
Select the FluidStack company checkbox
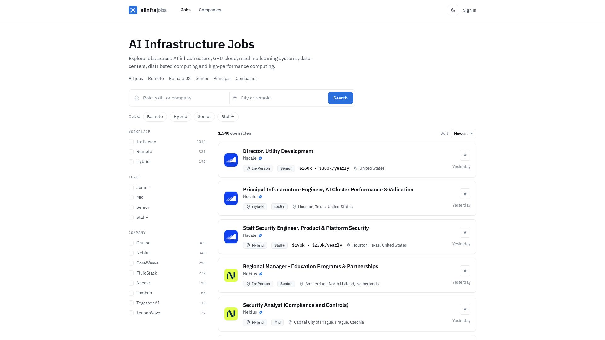pos(131,273)
